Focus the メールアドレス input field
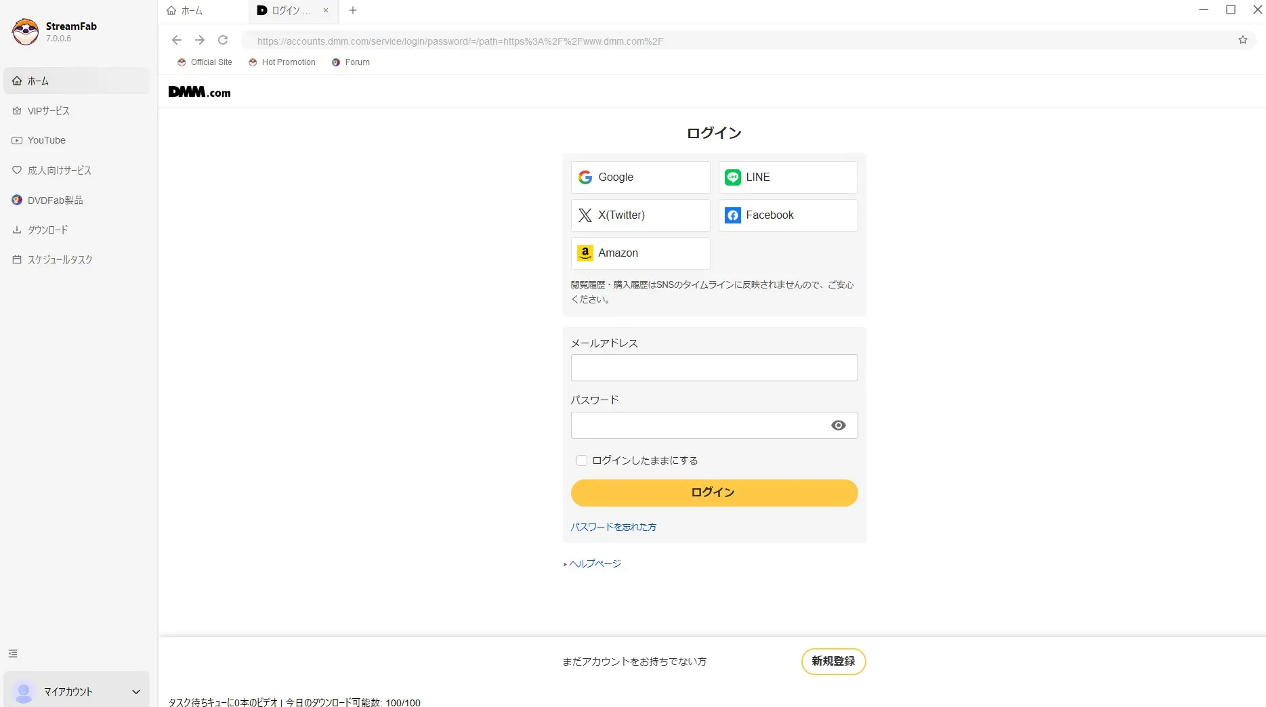Screen dimensions: 1266x707 714,368
